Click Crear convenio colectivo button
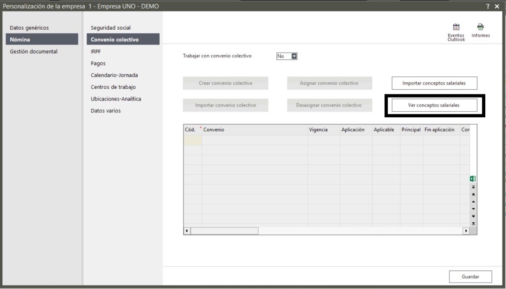Image resolution: width=506 pixels, height=289 pixels. point(225,83)
